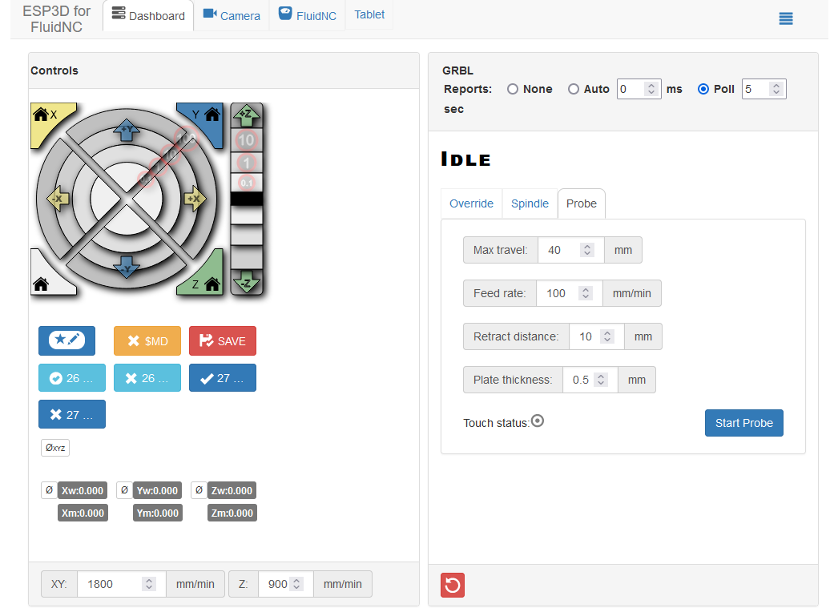Click the red SAVE macro button
Image resolution: width=834 pixels, height=612 pixels.
[x=223, y=341]
